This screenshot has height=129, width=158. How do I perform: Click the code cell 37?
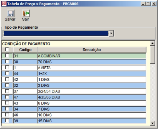(25, 91)
